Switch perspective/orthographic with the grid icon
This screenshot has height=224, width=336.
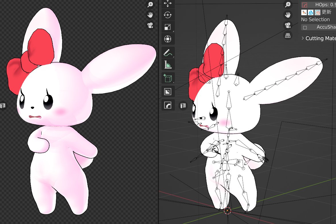[288, 36]
